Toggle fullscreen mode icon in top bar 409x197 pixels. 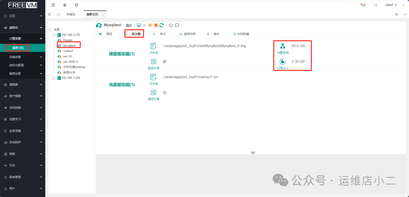376,5
